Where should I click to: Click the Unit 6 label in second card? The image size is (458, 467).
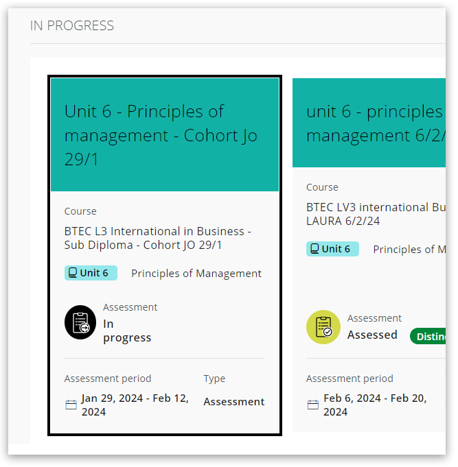click(x=336, y=249)
